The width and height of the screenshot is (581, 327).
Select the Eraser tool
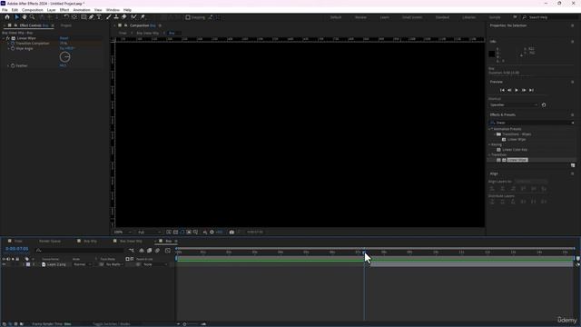click(x=124, y=17)
